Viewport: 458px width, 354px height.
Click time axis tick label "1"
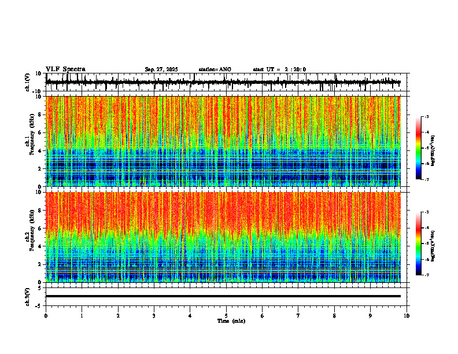point(82,316)
